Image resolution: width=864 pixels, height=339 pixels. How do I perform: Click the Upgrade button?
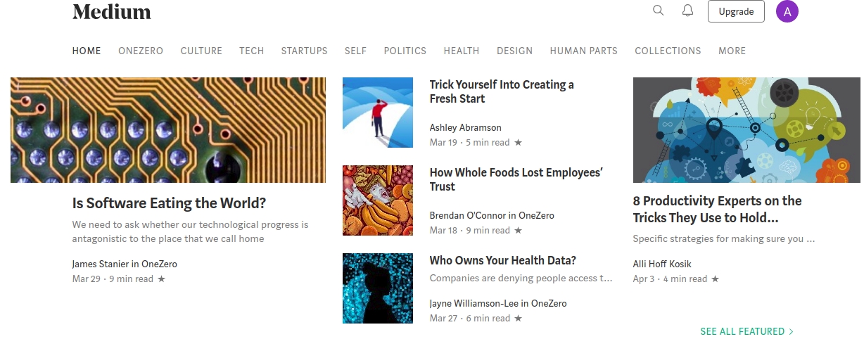(x=736, y=11)
